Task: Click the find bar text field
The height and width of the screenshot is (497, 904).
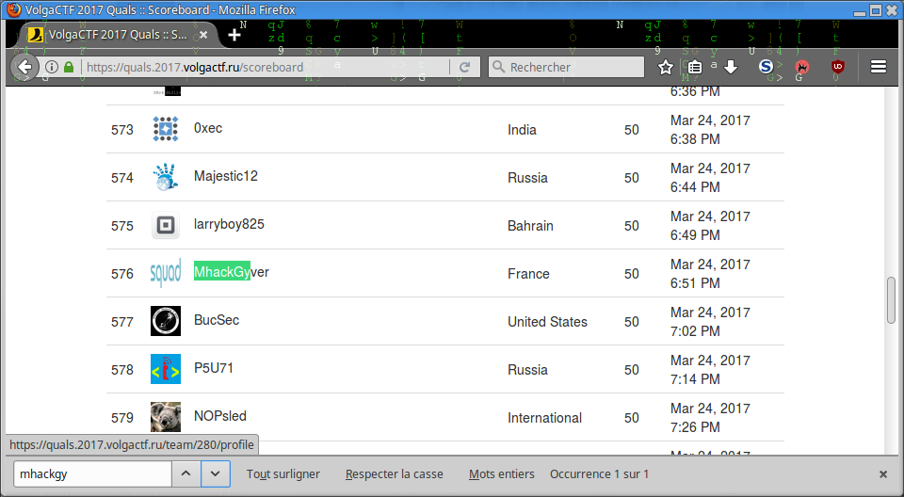Action: 92,473
